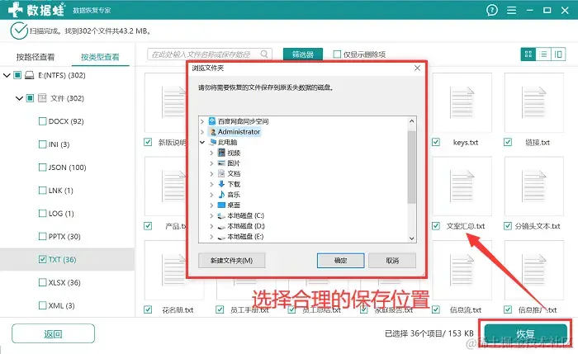Click scroll down arrow in folder tree
The image size is (578, 354).
(x=412, y=238)
